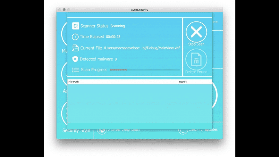Click the Security Scan label in main window

point(76,130)
